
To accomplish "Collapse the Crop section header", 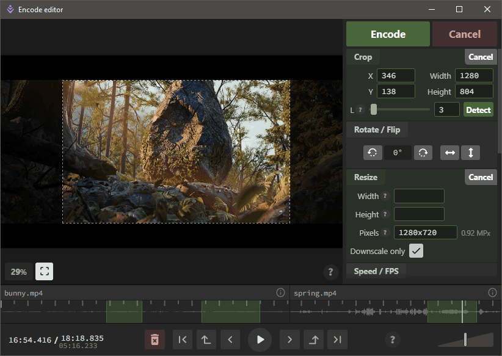I will [363, 56].
